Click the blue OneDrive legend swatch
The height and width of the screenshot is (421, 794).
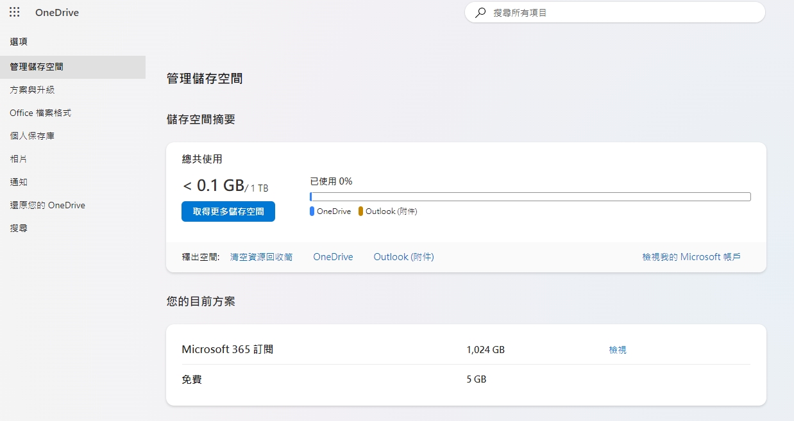(312, 211)
